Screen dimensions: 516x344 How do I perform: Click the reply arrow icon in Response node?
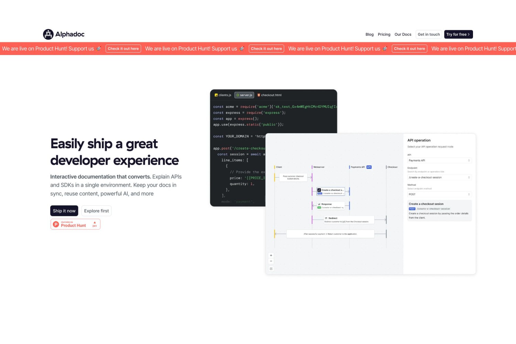(x=319, y=204)
